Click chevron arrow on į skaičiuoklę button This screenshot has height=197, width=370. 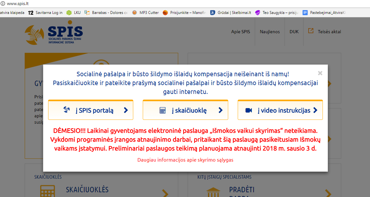tap(221, 110)
